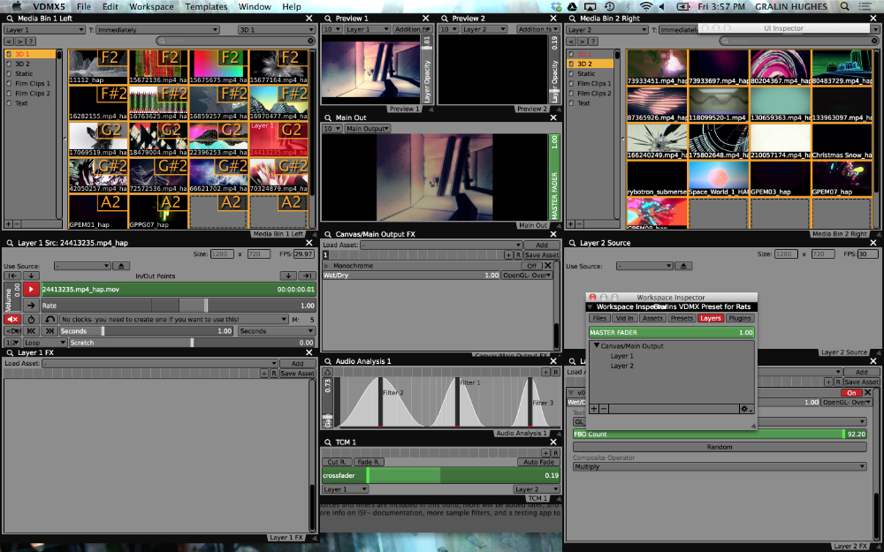This screenshot has height=552, width=884.
Task: Add layer with plus in Workspace Inspector
Action: [594, 409]
